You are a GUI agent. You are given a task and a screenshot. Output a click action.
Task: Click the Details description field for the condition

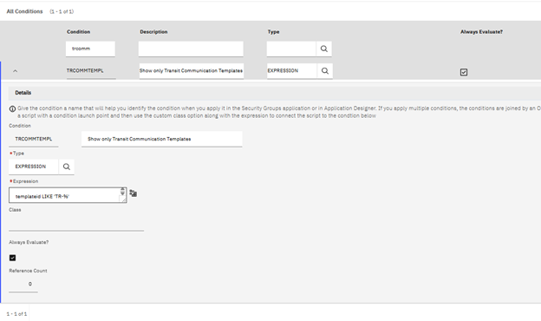pos(162,139)
